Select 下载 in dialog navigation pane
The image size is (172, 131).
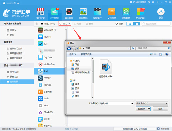point(76,64)
